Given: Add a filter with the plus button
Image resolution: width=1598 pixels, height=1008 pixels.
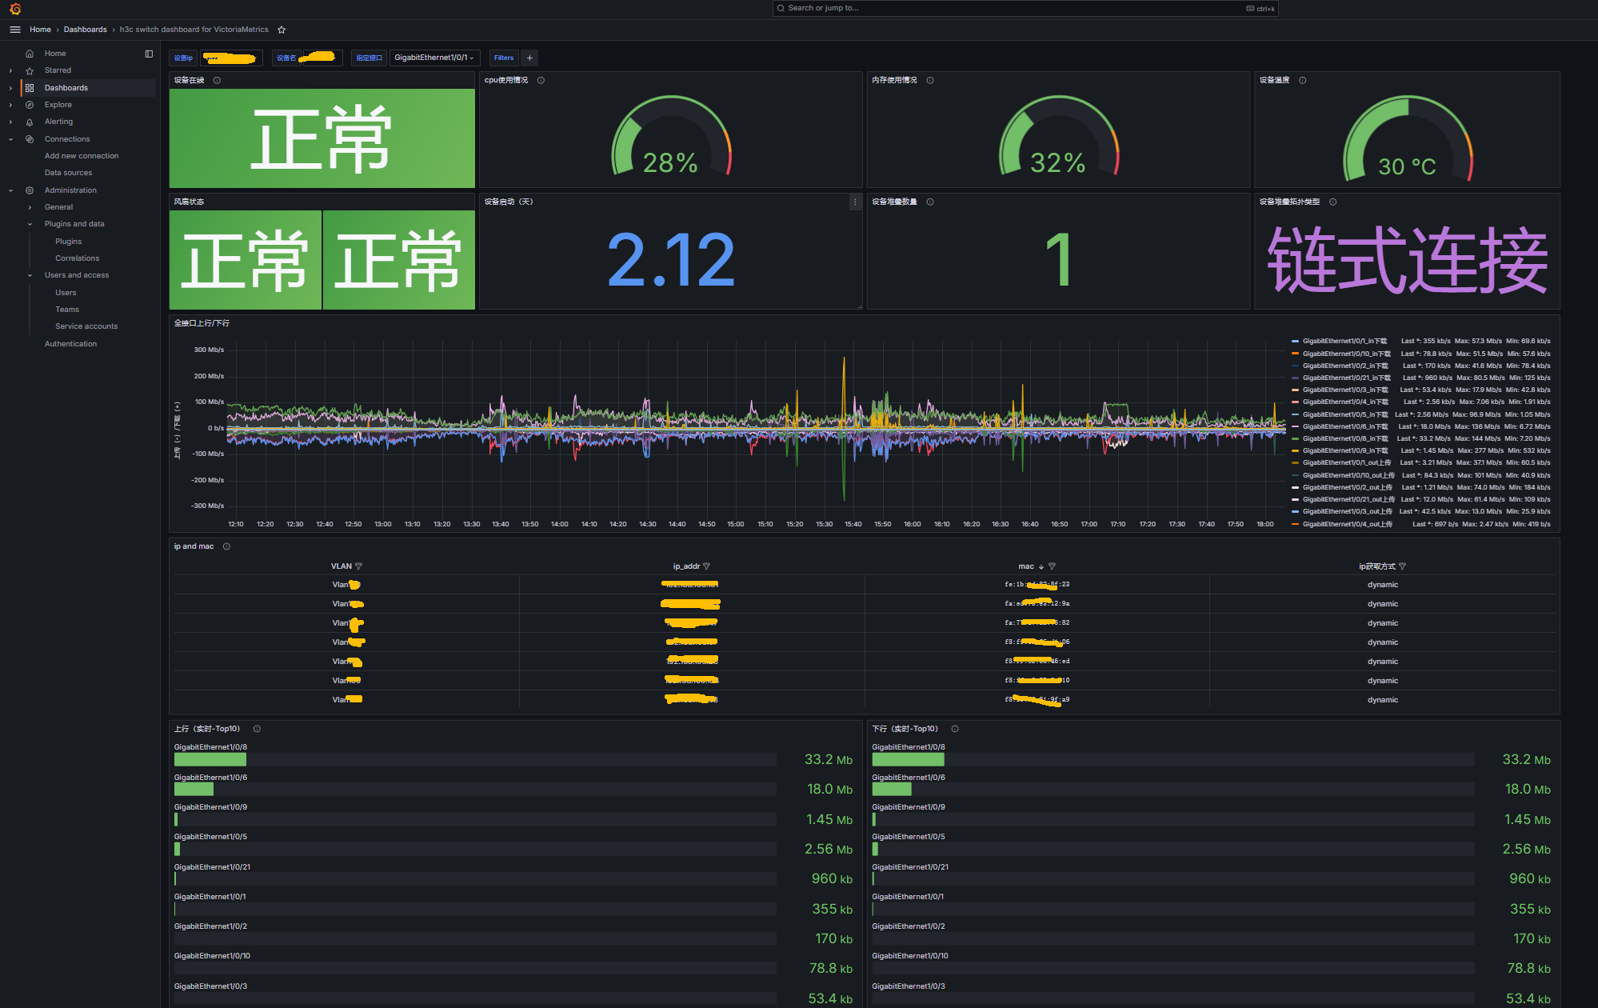Looking at the screenshot, I should tap(529, 58).
